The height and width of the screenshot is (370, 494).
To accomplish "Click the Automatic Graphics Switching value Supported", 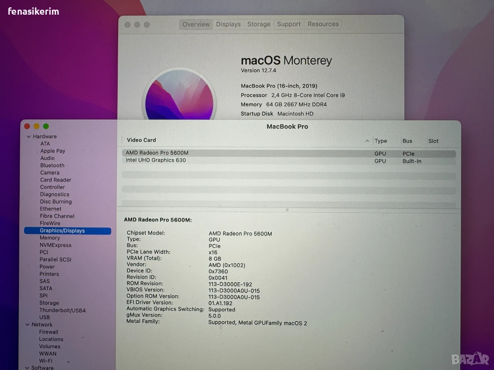I will tap(222, 309).
